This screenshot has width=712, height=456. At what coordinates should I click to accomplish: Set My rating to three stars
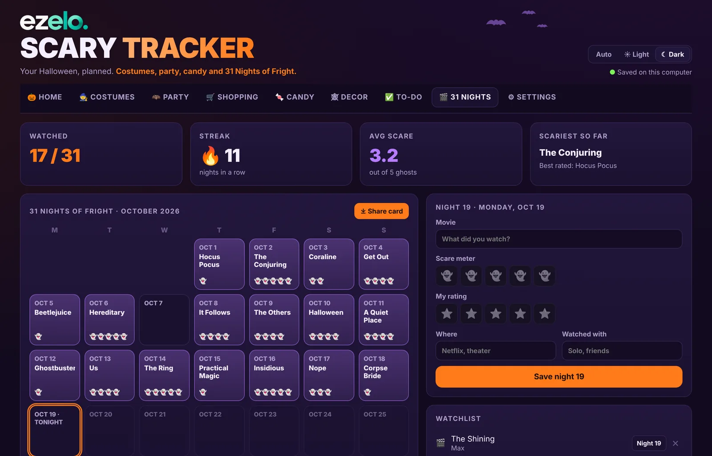point(496,314)
